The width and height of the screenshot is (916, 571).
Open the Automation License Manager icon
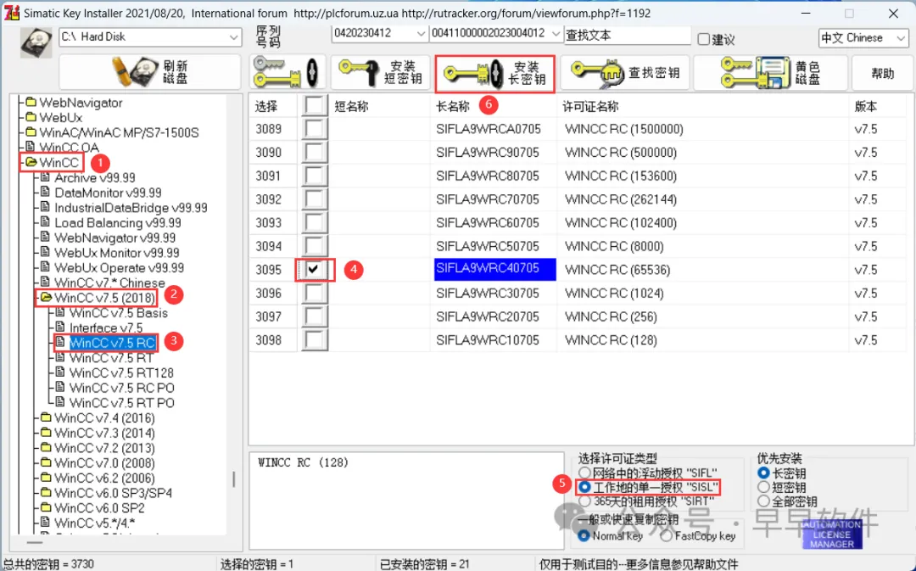pyautogui.click(x=832, y=535)
